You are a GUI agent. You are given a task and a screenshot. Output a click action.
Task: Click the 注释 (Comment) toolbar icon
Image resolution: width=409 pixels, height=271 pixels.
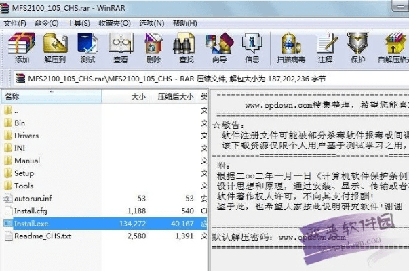point(326,43)
